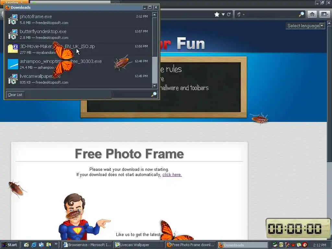Click the first system tray icon
Viewport: 332px width, 249px height.
tap(275, 245)
